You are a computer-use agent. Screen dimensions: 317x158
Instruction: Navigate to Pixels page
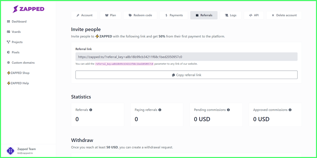pos(13,52)
